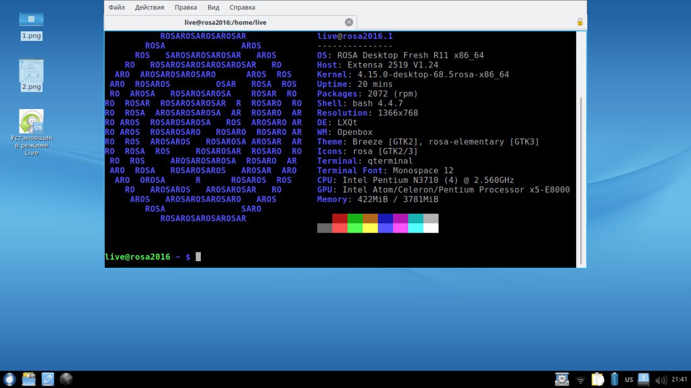Click the 'Theme: Breeze [GTK2]' line

[x=428, y=142]
